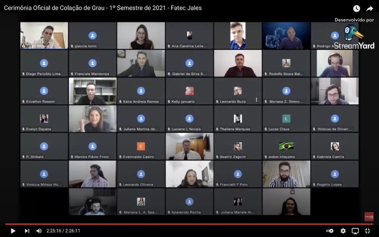
Task: Seek on the red progress bar
Action: click(189, 224)
